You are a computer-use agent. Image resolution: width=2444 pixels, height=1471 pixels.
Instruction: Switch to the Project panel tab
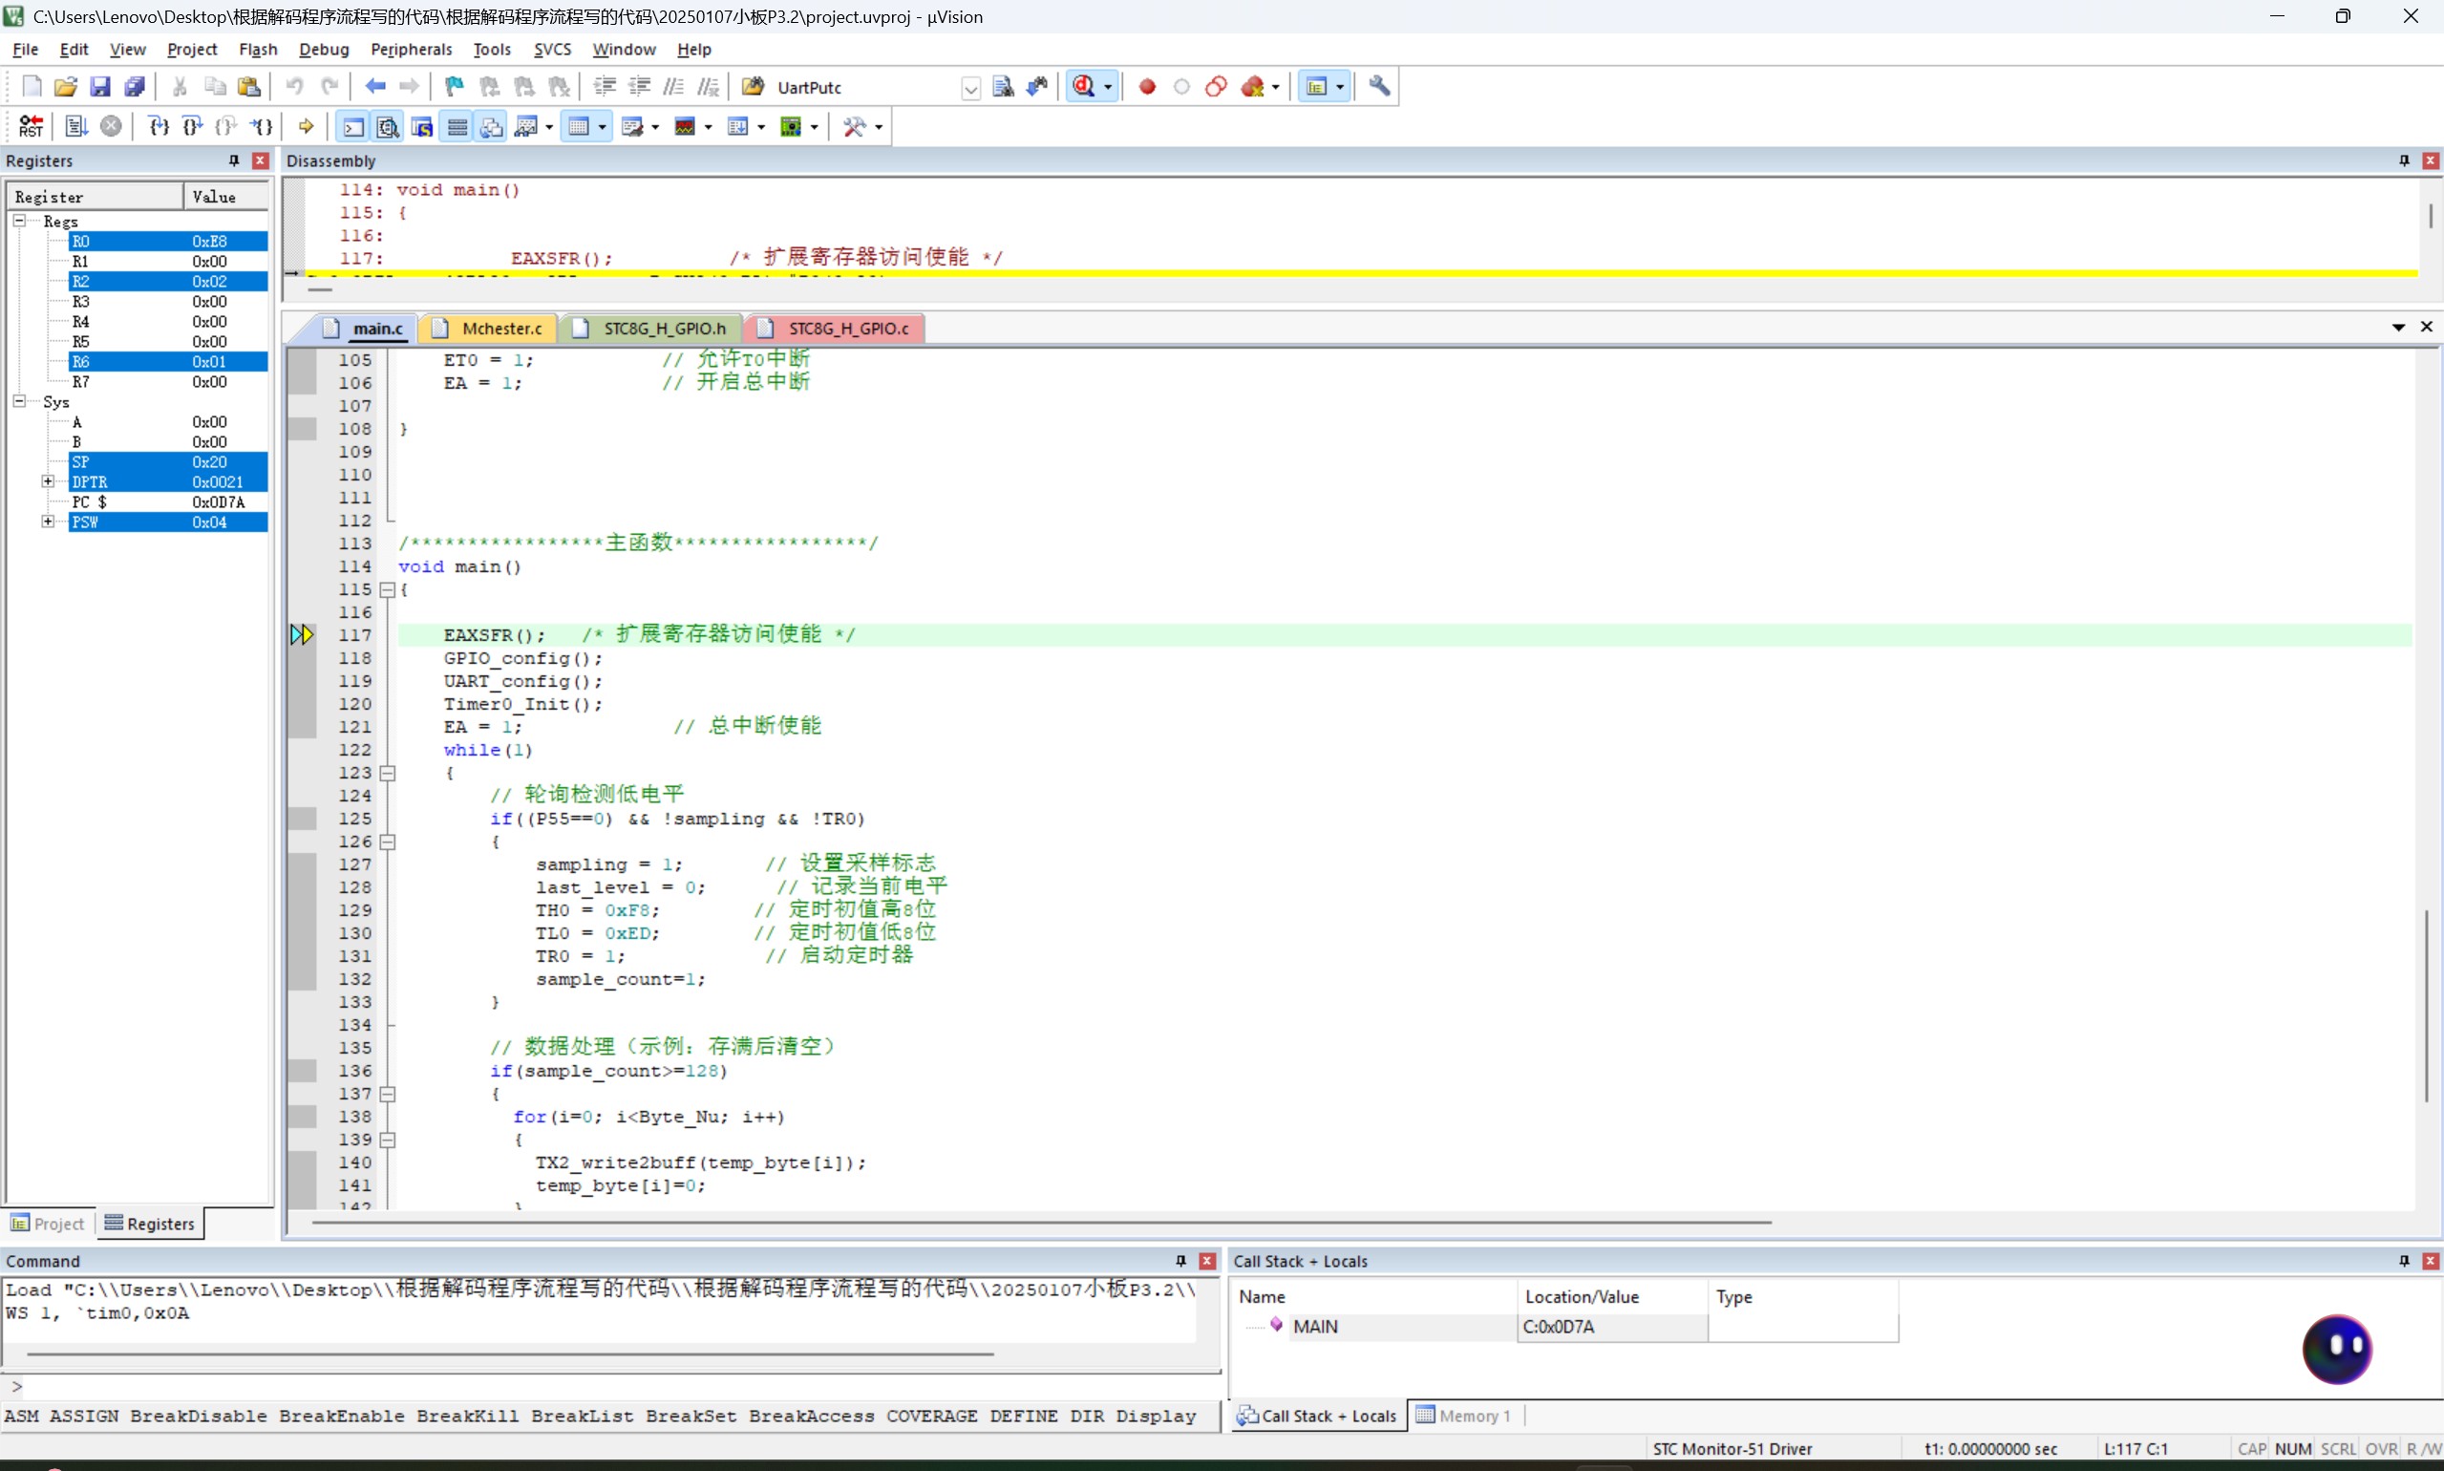pos(49,1224)
